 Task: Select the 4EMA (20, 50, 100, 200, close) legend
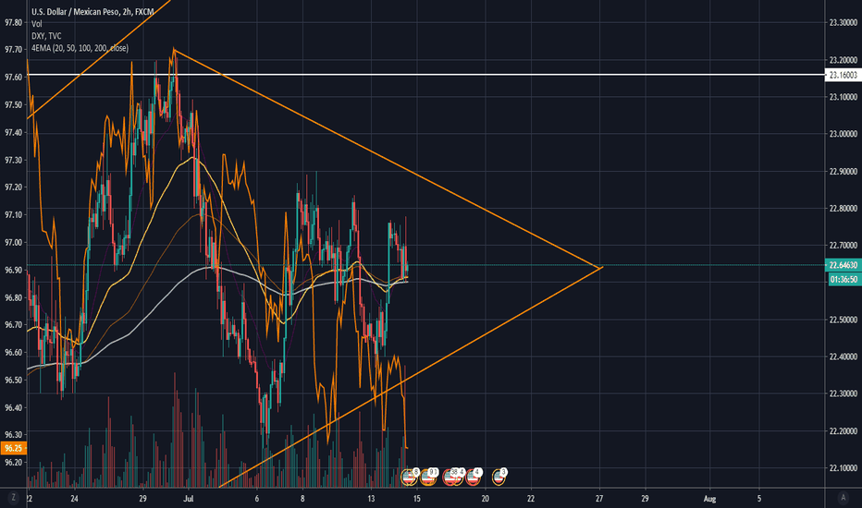point(80,48)
